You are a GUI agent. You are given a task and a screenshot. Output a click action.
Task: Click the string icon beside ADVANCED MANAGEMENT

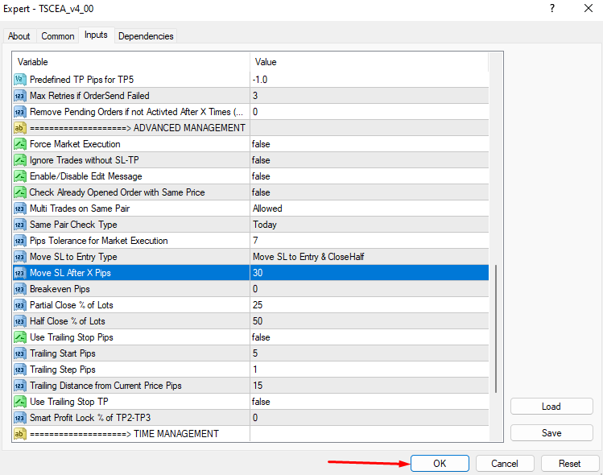point(20,128)
